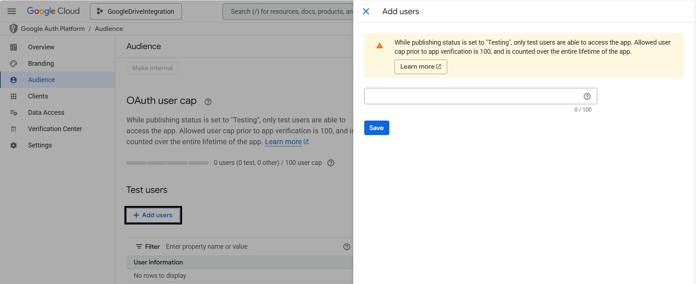Open Data Access page
The height and width of the screenshot is (284, 696).
[46, 113]
